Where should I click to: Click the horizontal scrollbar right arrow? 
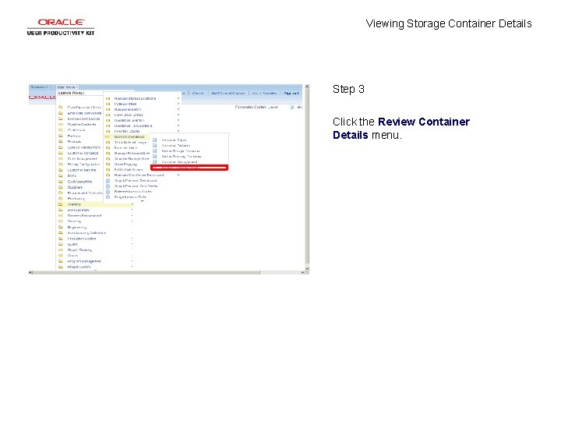coord(302,272)
